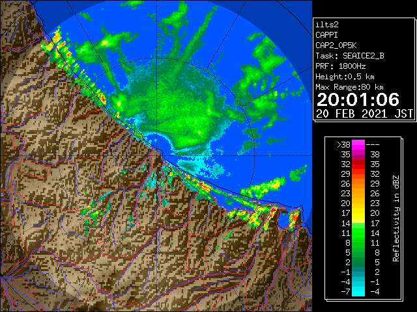417x312 pixels.
Task: Click the Reflectivity in dBZ axis label
Action: [x=396, y=218]
